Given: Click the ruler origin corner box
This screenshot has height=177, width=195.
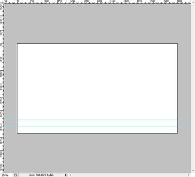Looking at the screenshot, I should tap(2, 2).
